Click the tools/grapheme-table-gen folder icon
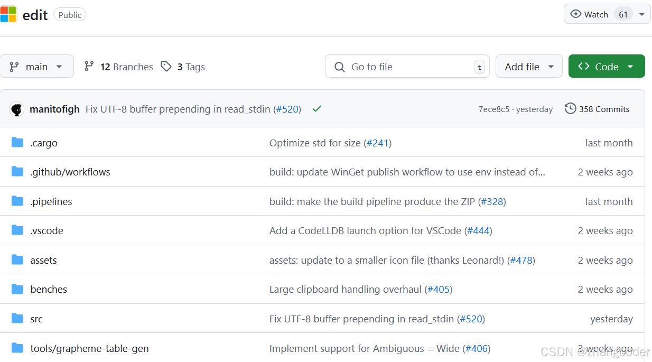This screenshot has height=362, width=652. coord(17,348)
